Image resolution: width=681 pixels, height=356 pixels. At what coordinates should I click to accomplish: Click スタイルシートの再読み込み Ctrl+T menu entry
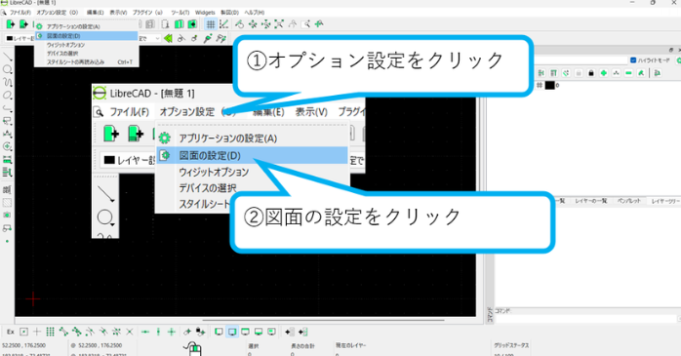[x=87, y=62]
